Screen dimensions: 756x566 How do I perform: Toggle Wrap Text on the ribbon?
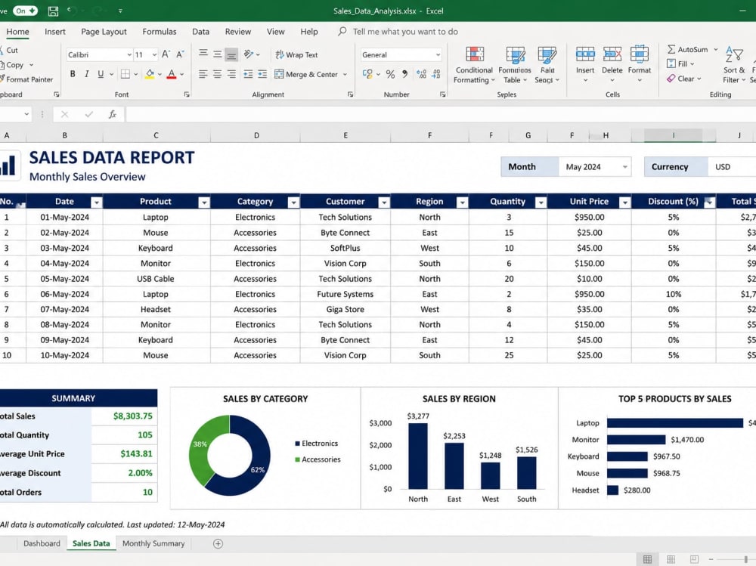pyautogui.click(x=296, y=54)
